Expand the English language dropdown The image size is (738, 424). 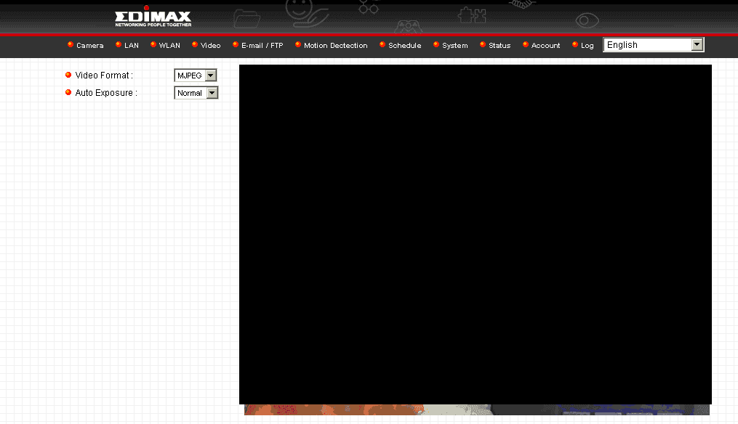pos(653,45)
